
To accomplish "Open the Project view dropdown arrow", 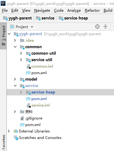I will tap(32, 27).
